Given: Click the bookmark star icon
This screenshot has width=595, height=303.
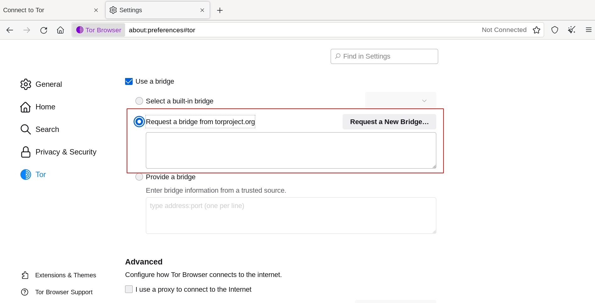Looking at the screenshot, I should click(x=537, y=30).
